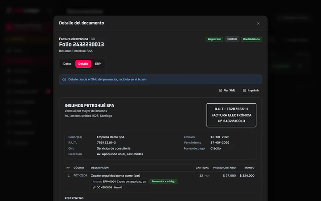This screenshot has height=201, width=321.
Task: Click the item code PET-ZS04
Action: (80, 176)
